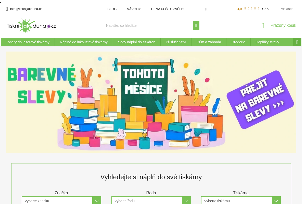306x204 pixels.
Task: Focus the search field Napište, co hledáte
Action: coord(148,25)
